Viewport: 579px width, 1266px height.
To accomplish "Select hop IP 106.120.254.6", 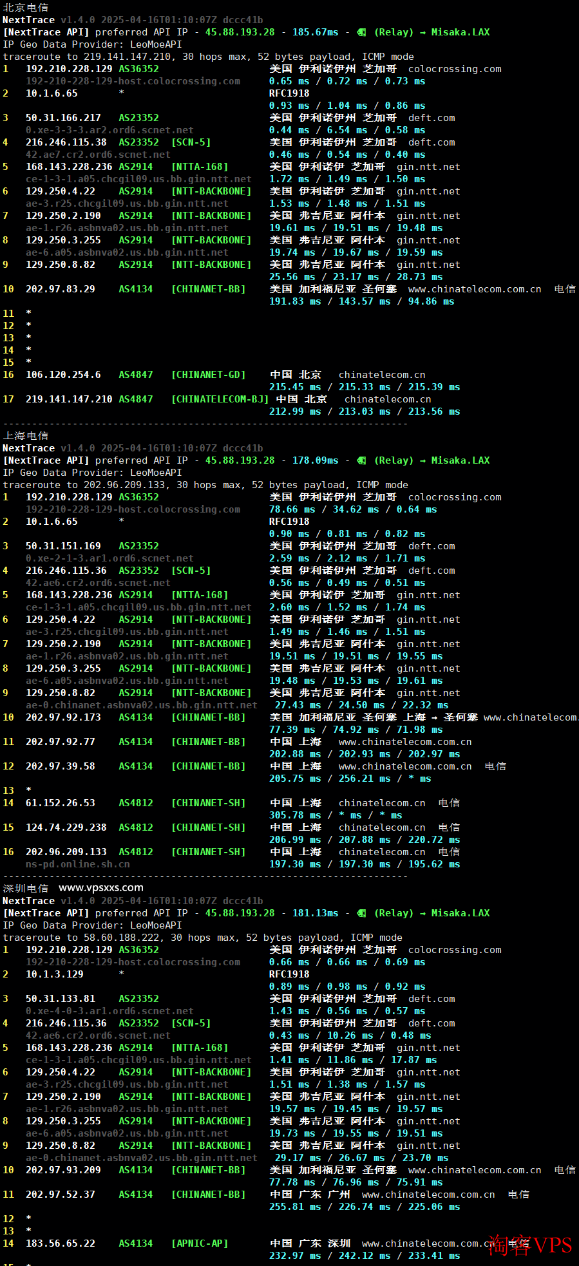I will 63,375.
